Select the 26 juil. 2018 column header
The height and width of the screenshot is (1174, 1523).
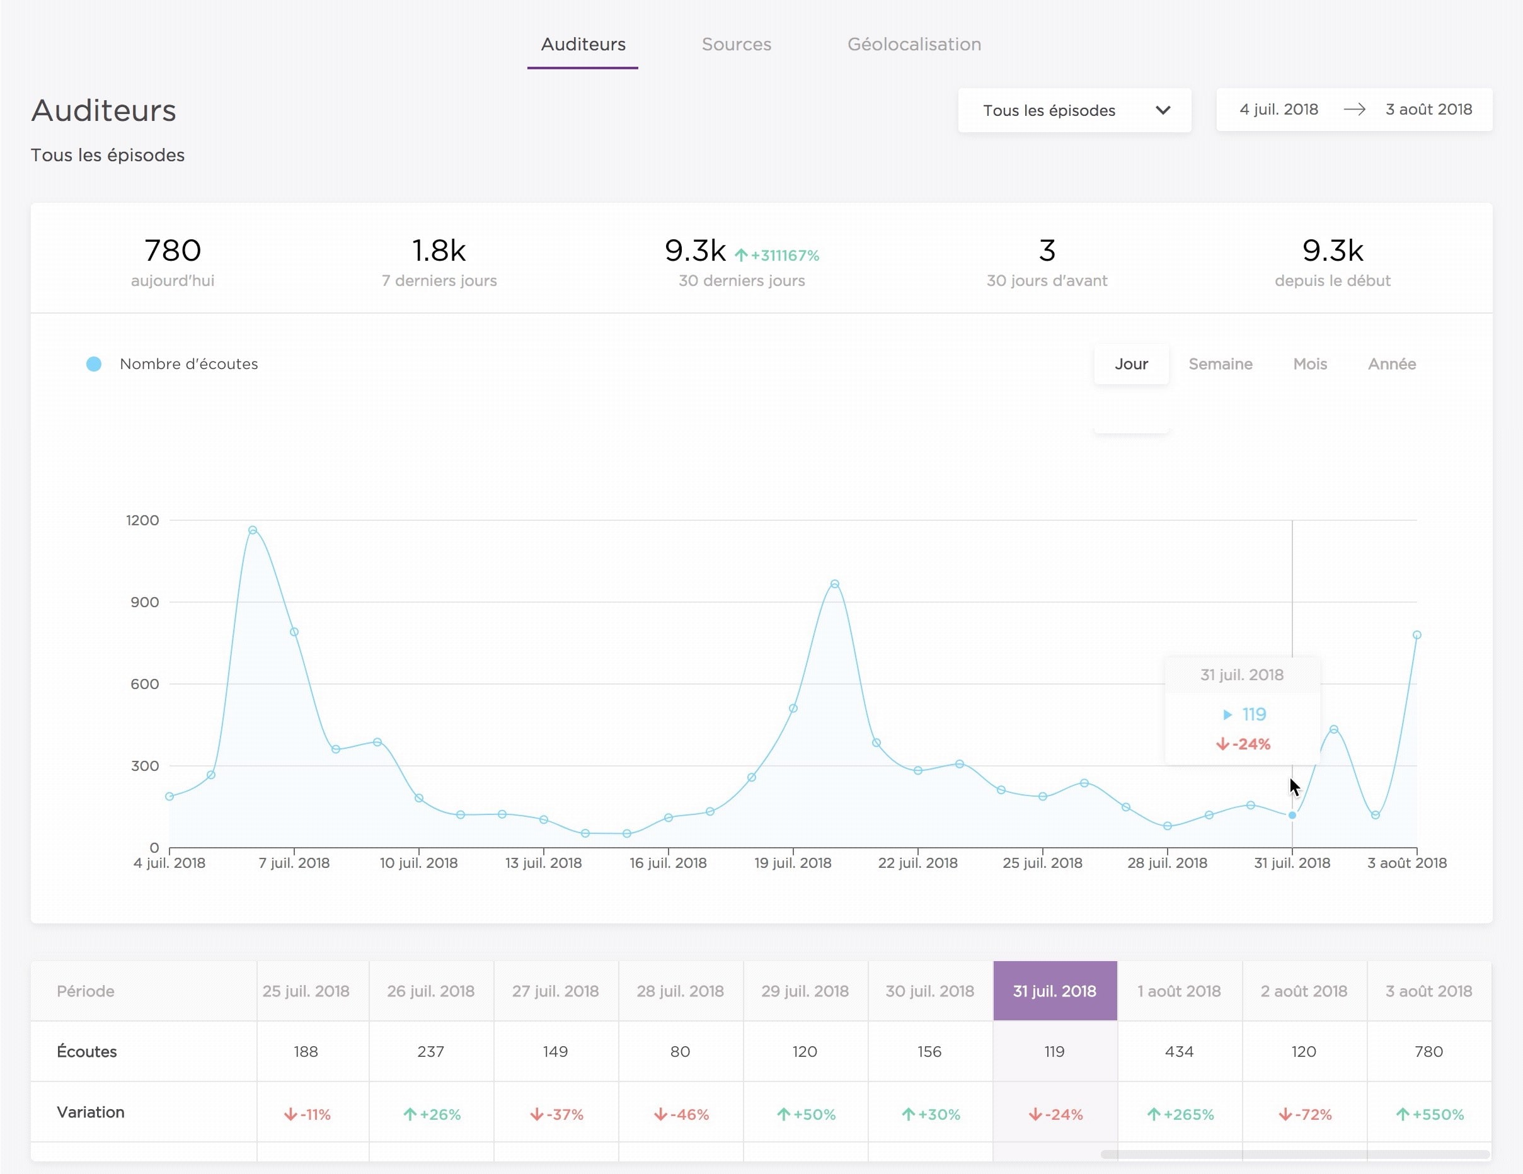(431, 991)
